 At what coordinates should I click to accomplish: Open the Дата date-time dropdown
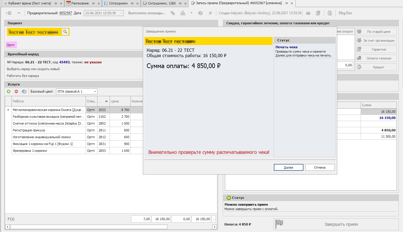[x=121, y=13]
